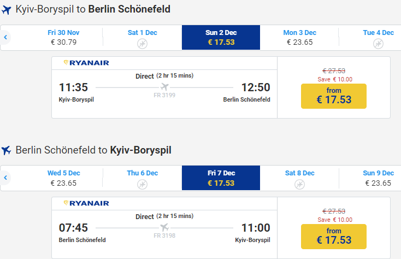Image resolution: width=401 pixels, height=259 pixels.
Task: Select the Sun 2 Dec outbound tab
Action: (x=221, y=37)
